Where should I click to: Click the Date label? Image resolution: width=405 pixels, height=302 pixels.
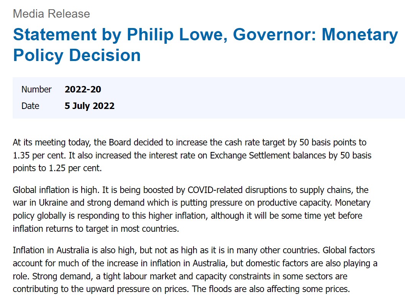[x=30, y=106]
